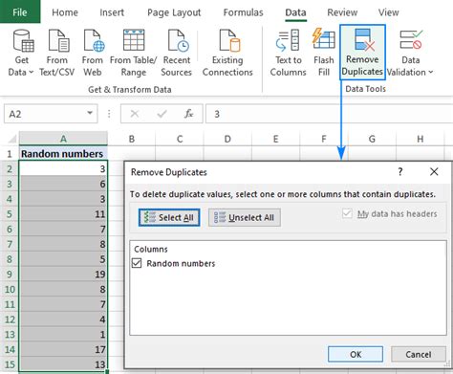Open Recent Sources
The image size is (453, 374).
(x=177, y=54)
